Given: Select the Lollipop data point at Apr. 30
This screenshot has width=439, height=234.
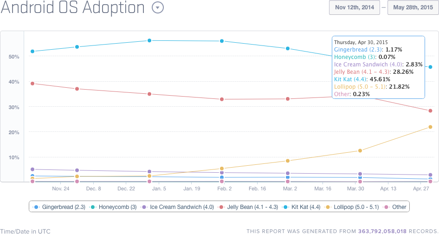Looking at the screenshot, I should tap(431, 127).
